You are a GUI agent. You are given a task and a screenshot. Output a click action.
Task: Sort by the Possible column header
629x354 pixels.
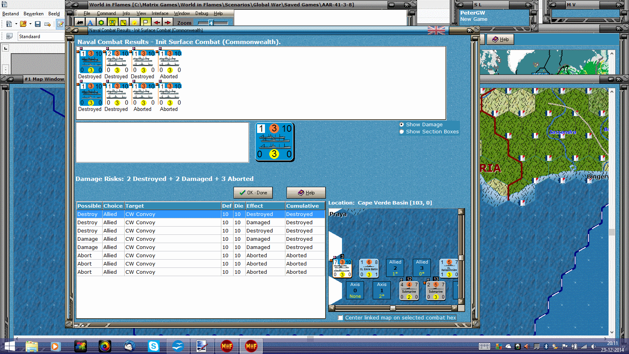click(x=89, y=206)
